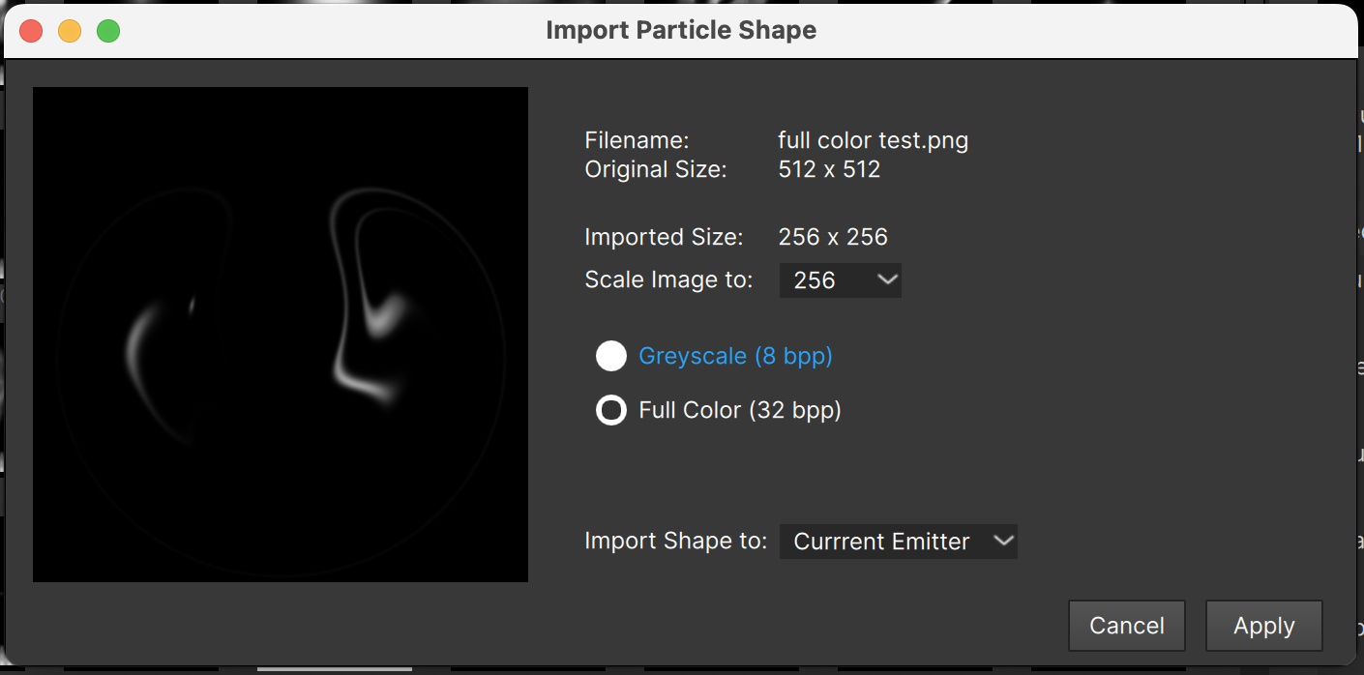Click the filename 'full color test.png'
This screenshot has width=1364, height=675.
873,140
